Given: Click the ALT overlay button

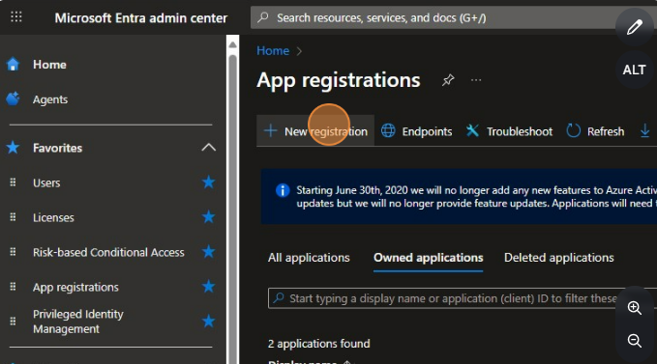Looking at the screenshot, I should tap(635, 70).
